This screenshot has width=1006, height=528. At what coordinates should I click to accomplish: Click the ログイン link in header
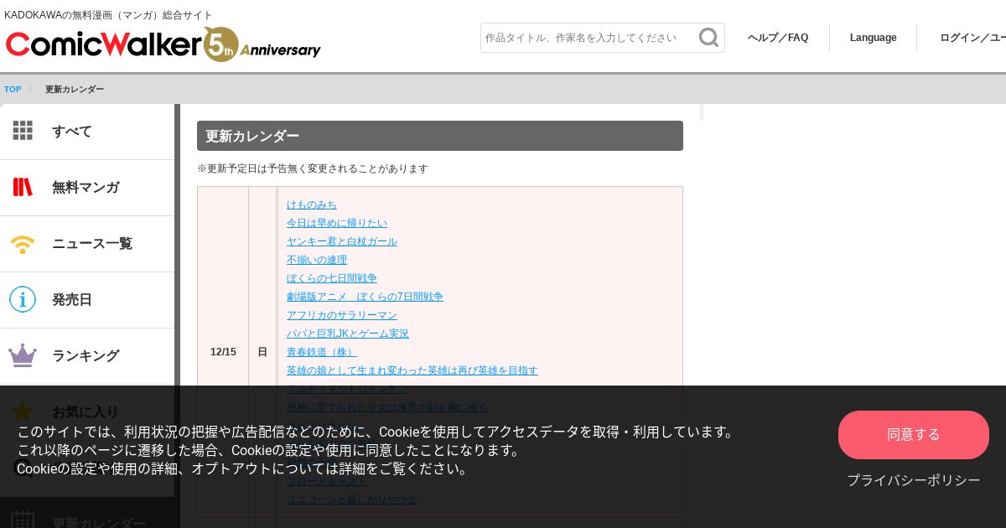[972, 38]
